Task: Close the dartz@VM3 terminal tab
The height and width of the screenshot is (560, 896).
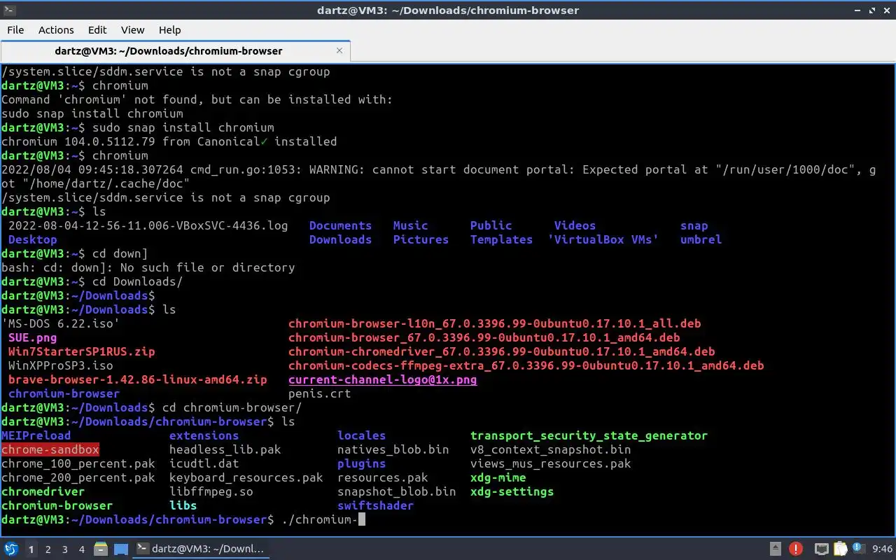Action: 339,50
